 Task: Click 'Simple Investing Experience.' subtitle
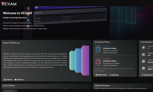(x=15, y=18)
